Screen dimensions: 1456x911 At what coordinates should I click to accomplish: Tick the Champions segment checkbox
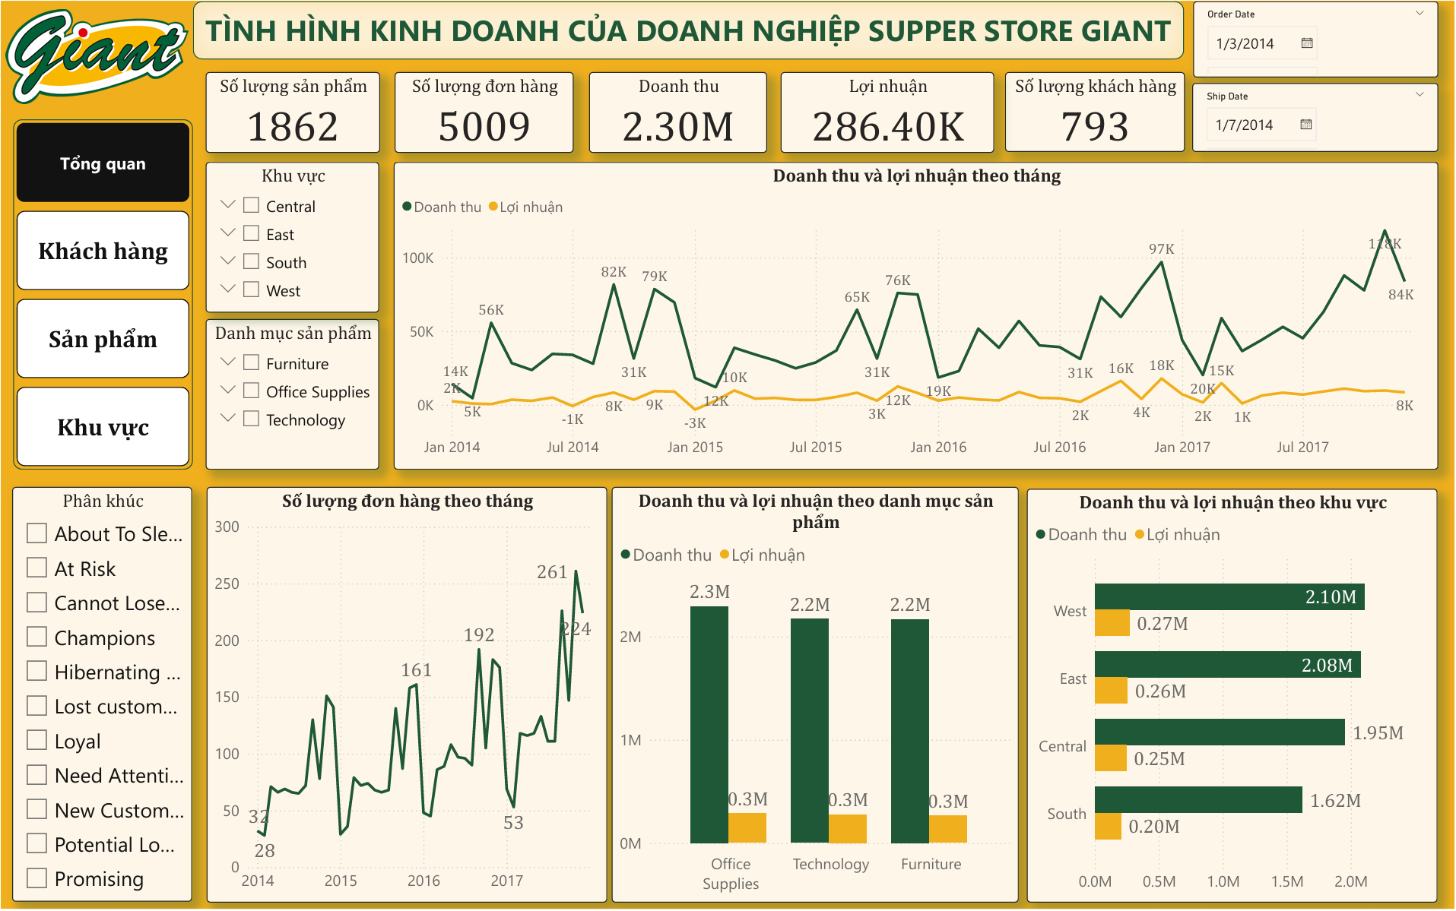tap(36, 637)
